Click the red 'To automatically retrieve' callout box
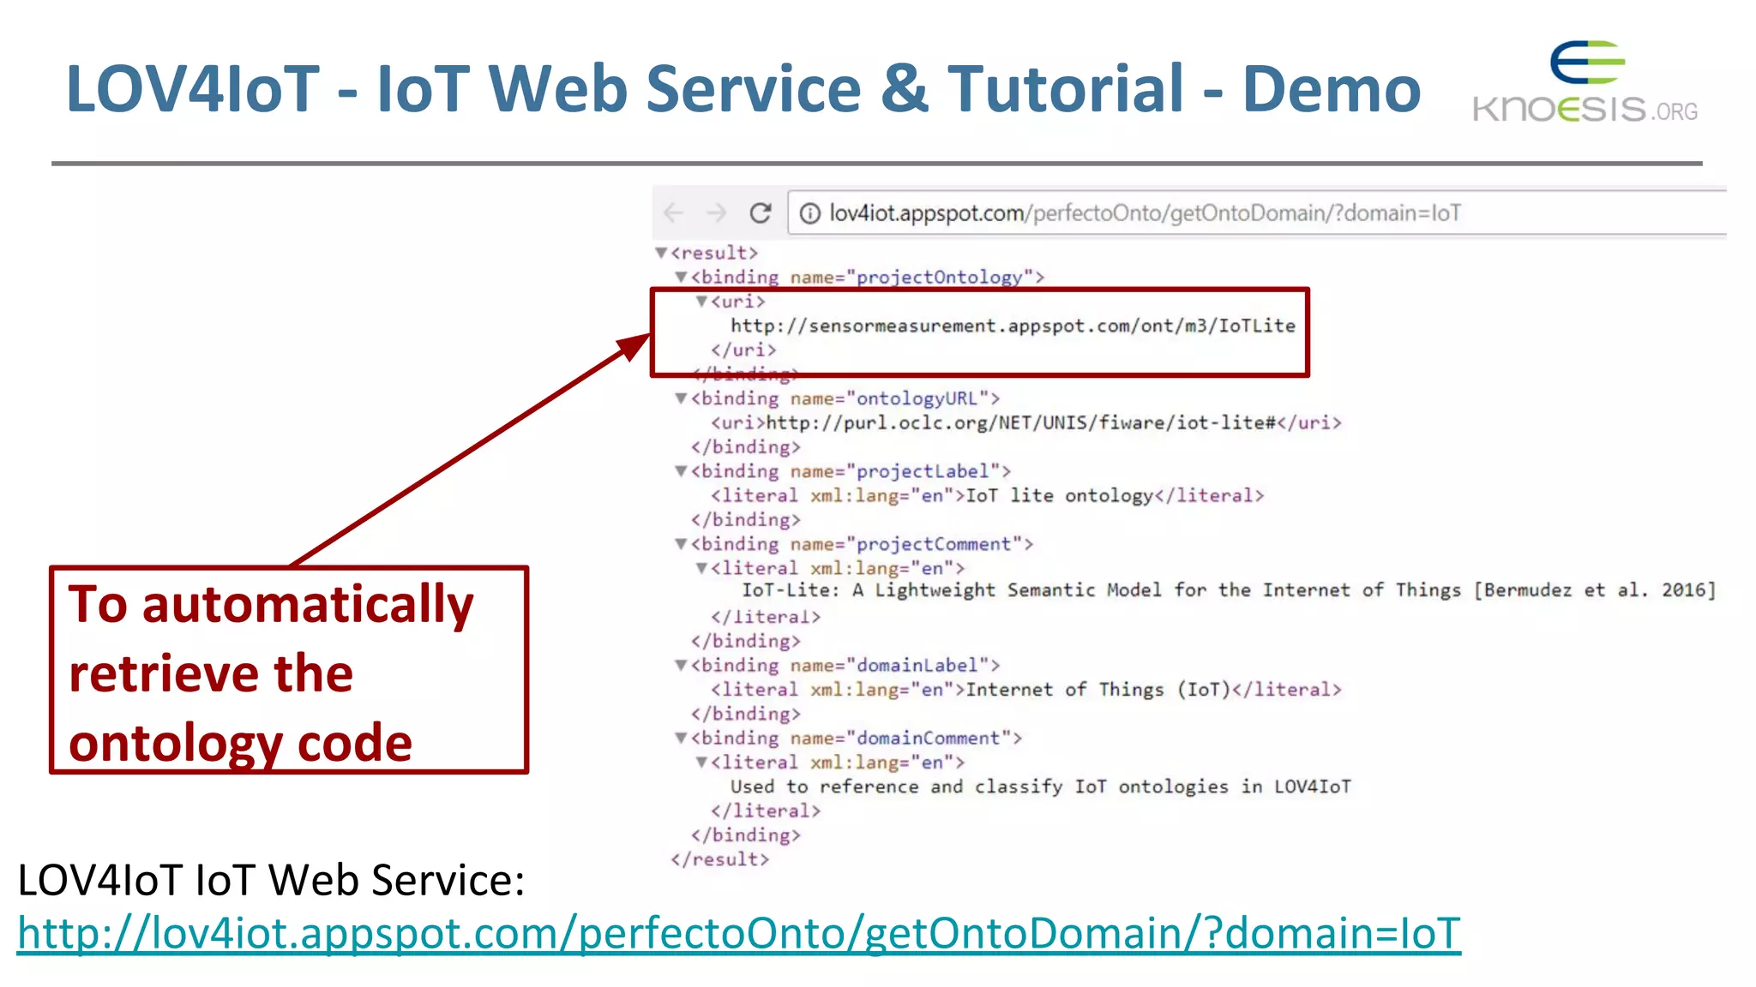The image size is (1756, 987). (x=288, y=670)
